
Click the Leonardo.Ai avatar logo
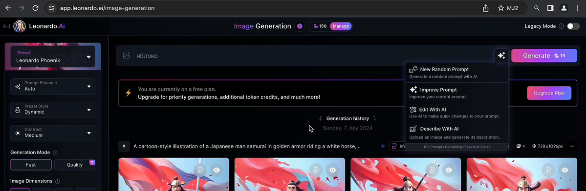[x=20, y=26]
